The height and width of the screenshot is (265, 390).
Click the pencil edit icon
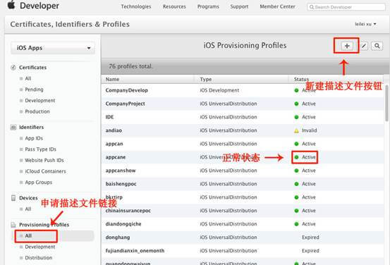coord(364,46)
